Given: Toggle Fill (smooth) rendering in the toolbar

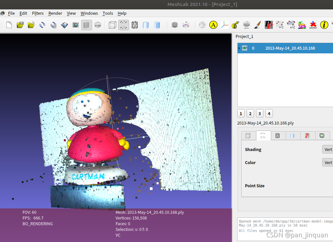Looking at the screenshot, I should pos(146,25).
